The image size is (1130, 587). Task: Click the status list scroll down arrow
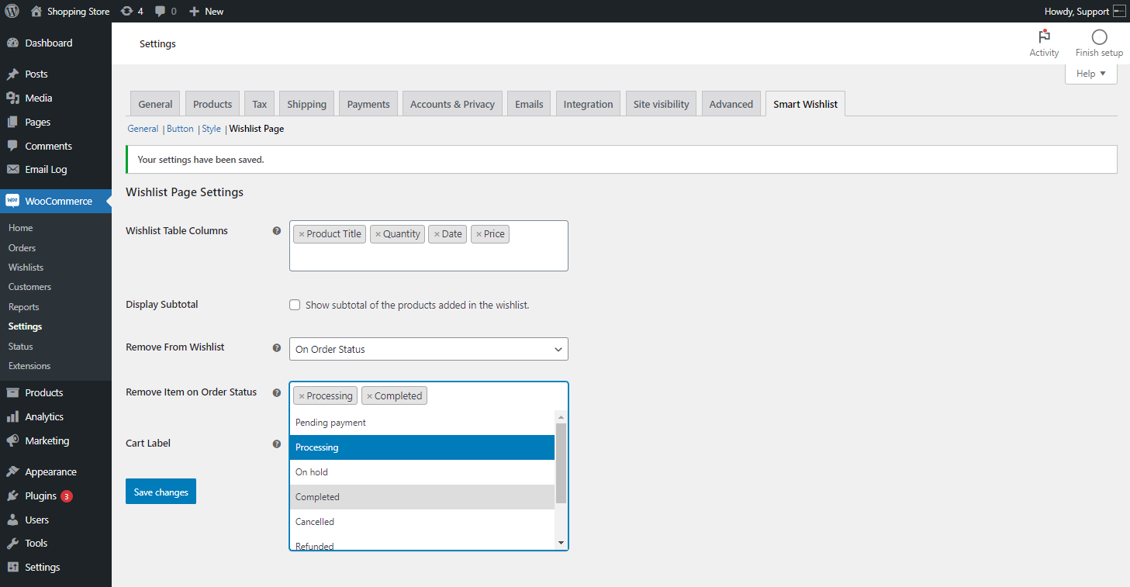click(x=562, y=543)
